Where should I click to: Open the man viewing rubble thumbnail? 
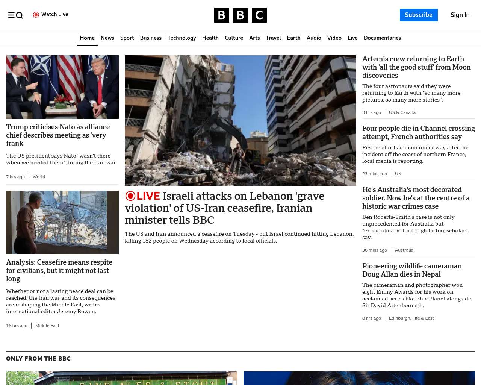pyautogui.click(x=62, y=222)
